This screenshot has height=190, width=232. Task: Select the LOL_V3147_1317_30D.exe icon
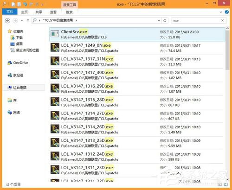click(55, 75)
